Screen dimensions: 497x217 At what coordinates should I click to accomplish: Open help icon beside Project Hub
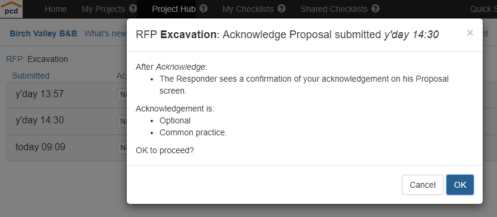(x=204, y=8)
